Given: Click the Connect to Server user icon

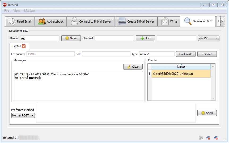Looking at the screenshot, I should (x=74, y=21).
